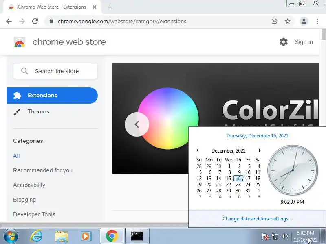Open Chrome's three-dot menu
Screen dimensions: 326x244
317,21
